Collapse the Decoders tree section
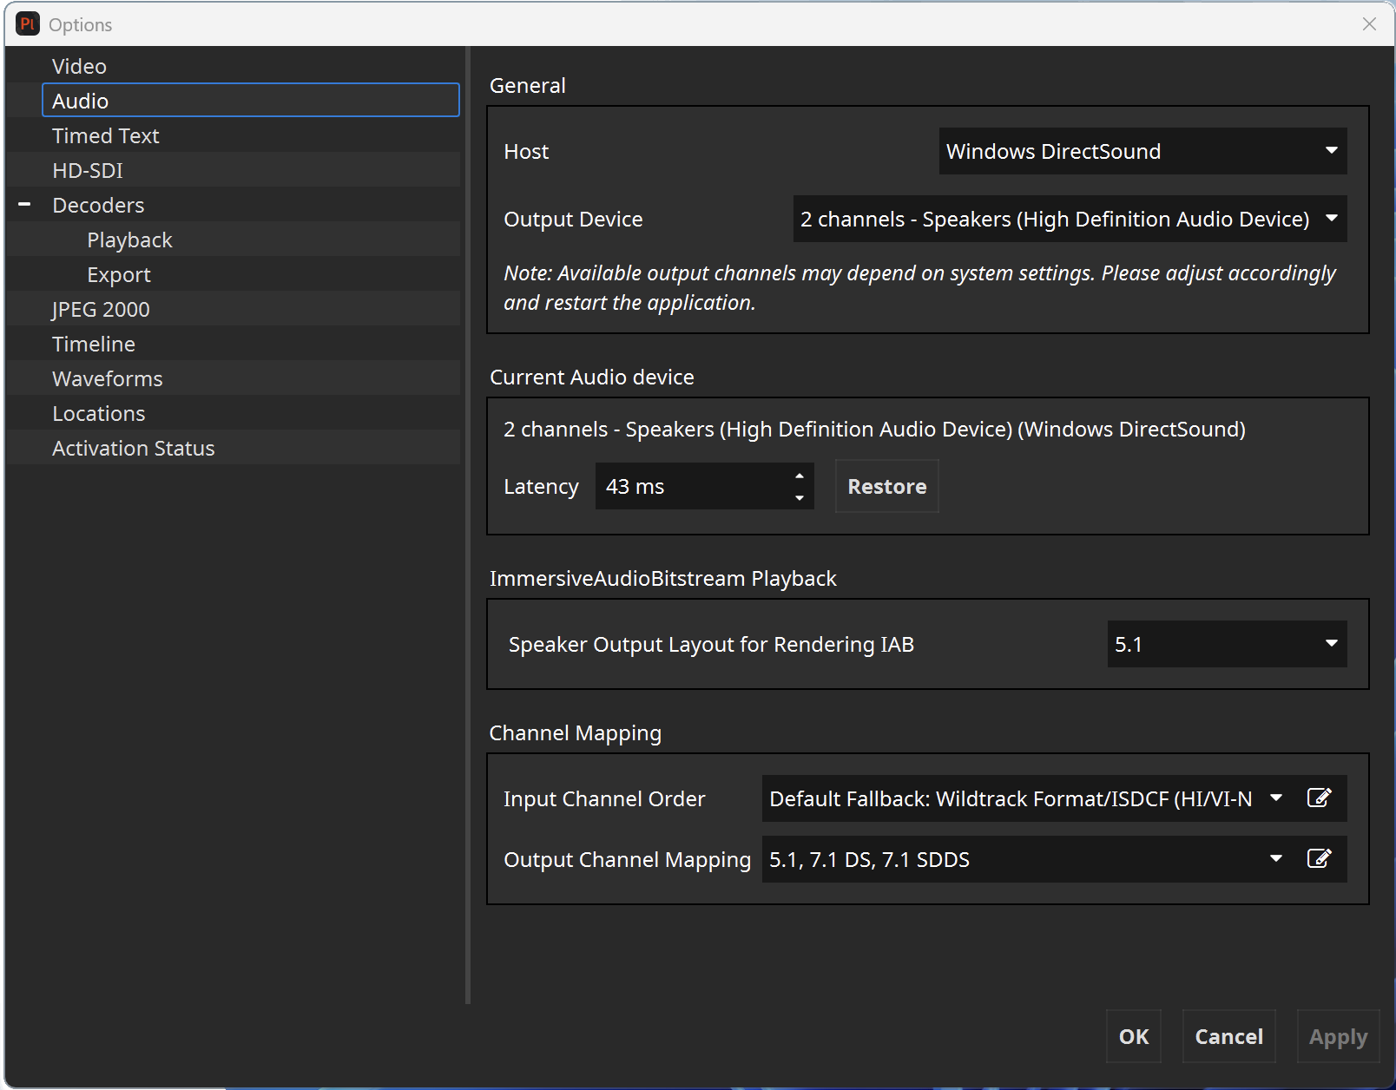This screenshot has width=1396, height=1090. point(24,205)
